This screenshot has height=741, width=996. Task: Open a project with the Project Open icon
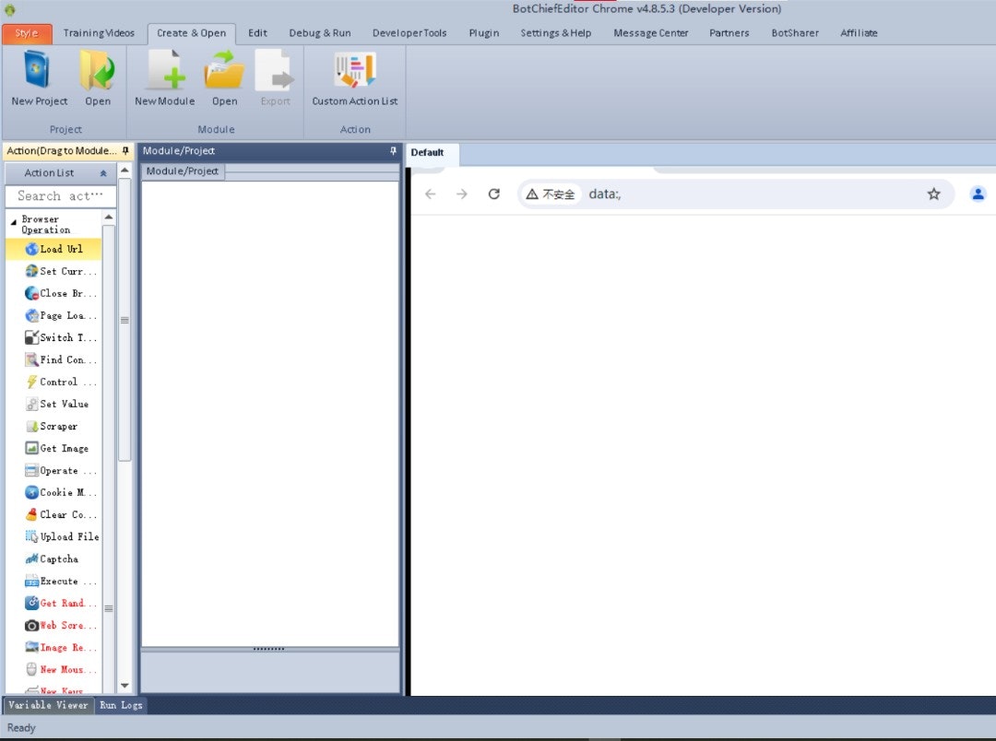(97, 78)
